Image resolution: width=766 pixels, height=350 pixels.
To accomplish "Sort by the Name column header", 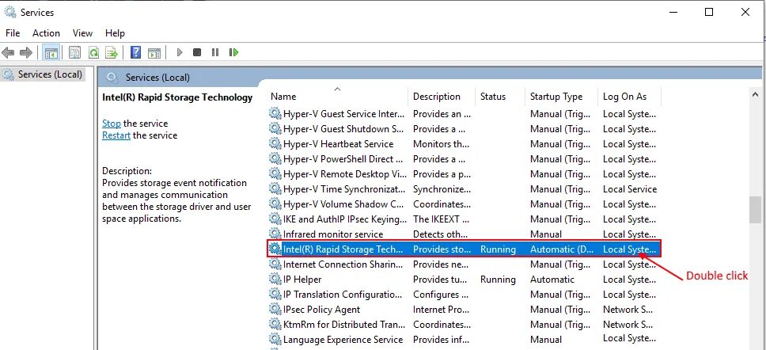I will pos(338,97).
